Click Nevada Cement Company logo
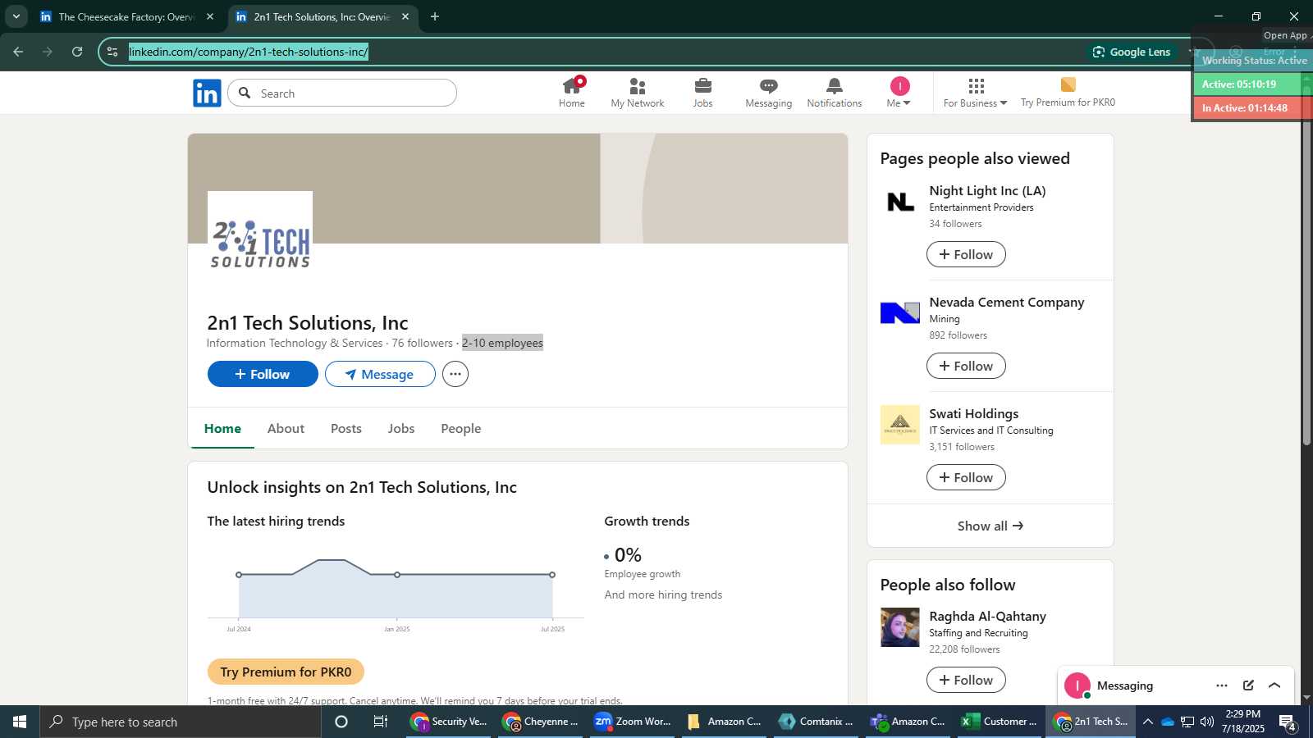The width and height of the screenshot is (1313, 738). 900,313
